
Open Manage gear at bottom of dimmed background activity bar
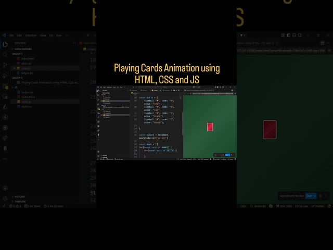click(5, 198)
